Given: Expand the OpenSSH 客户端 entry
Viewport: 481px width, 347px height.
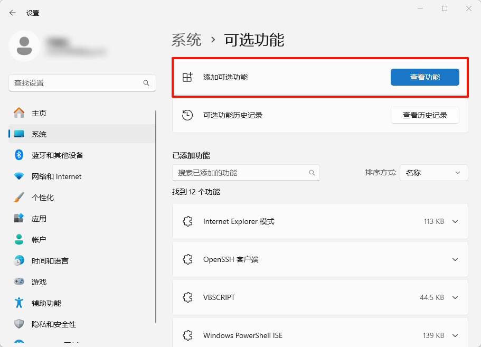Looking at the screenshot, I should 455,259.
